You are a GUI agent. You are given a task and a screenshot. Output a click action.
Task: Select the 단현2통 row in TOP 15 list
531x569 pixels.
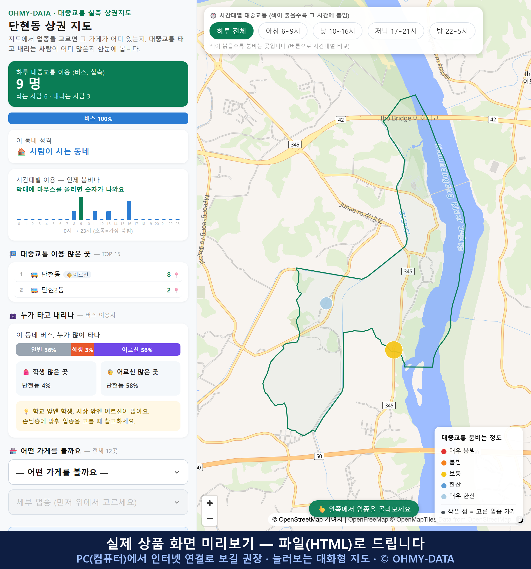click(98, 290)
